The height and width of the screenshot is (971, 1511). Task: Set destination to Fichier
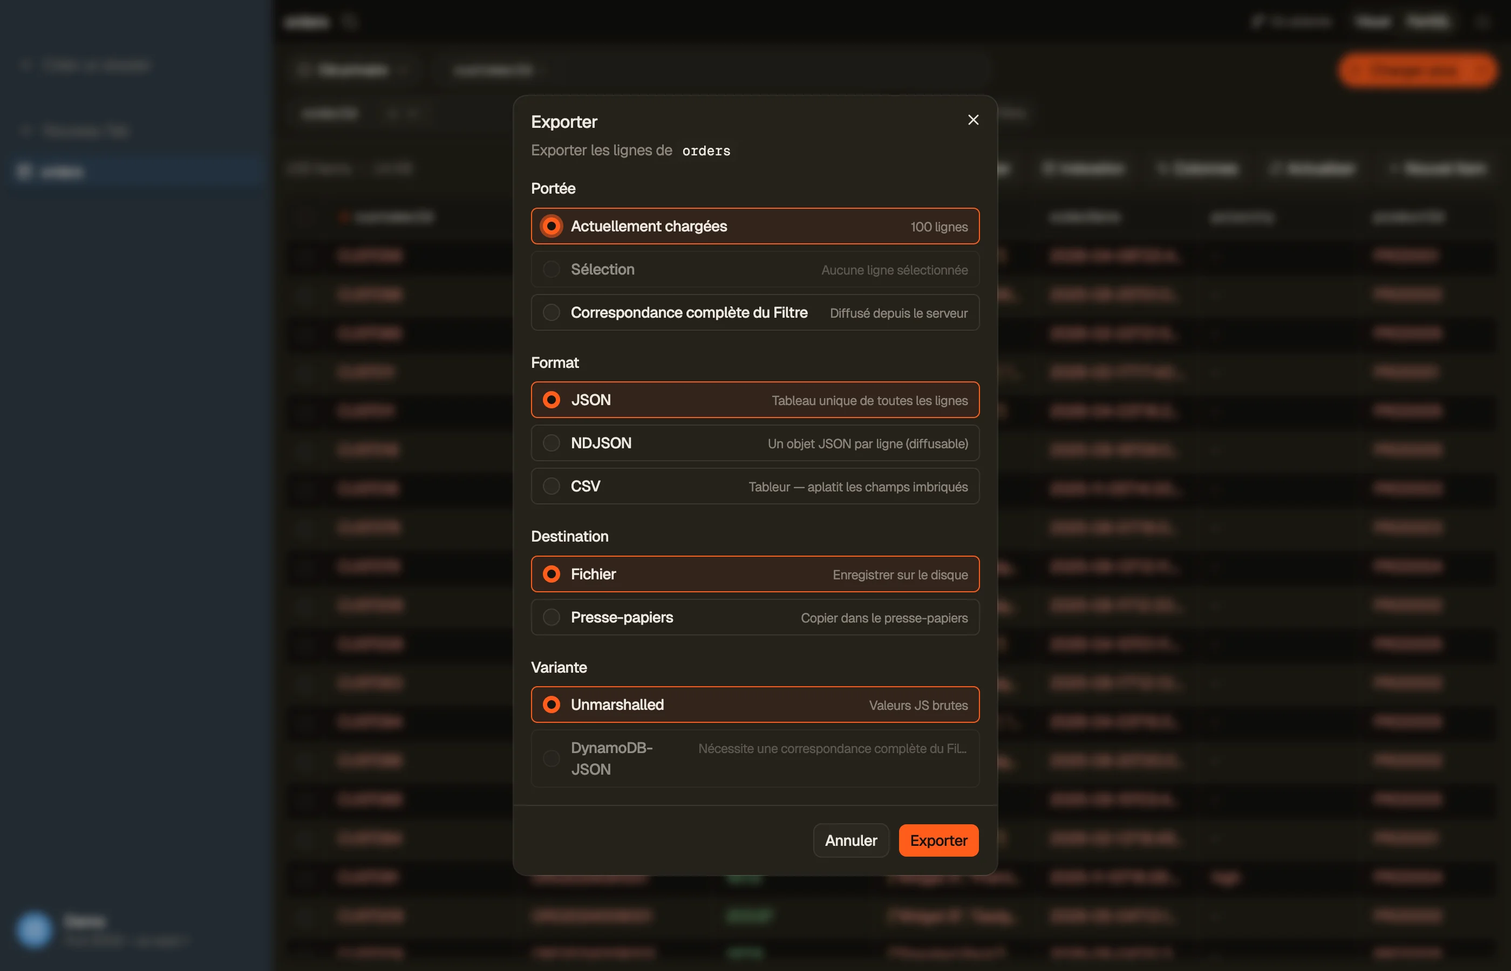pyautogui.click(x=755, y=574)
